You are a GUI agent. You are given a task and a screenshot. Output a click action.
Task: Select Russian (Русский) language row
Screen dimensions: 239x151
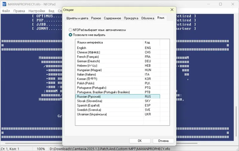click(x=118, y=96)
